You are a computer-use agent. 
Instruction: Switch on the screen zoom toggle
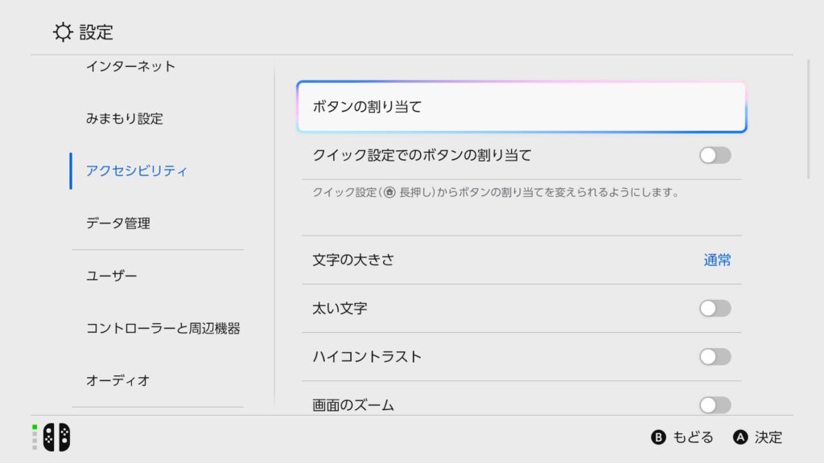715,404
